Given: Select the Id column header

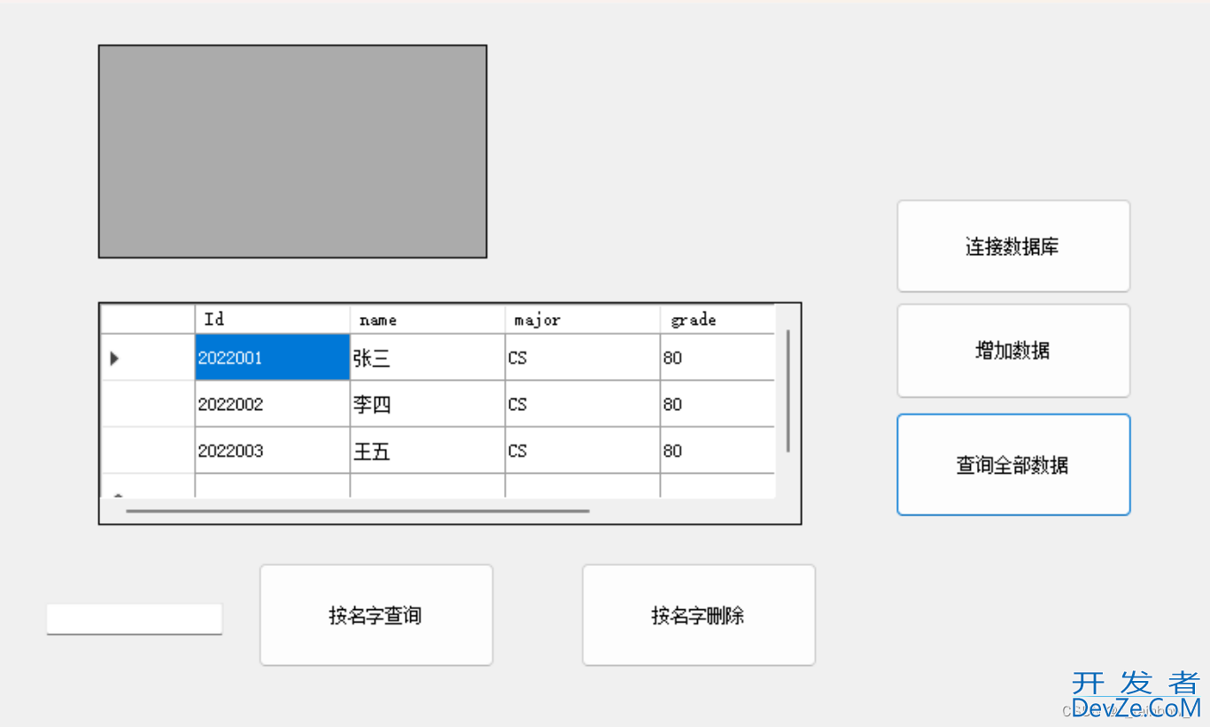Looking at the screenshot, I should pos(273,320).
